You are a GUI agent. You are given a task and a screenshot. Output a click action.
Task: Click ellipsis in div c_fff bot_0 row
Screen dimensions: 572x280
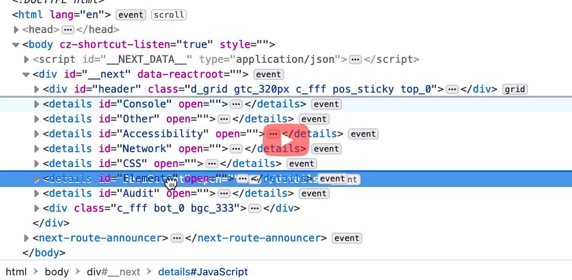254,208
